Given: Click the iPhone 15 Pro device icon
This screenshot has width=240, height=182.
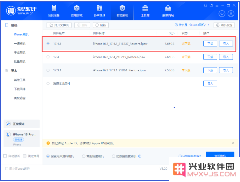Looking at the screenshot, I should tap(8, 134).
